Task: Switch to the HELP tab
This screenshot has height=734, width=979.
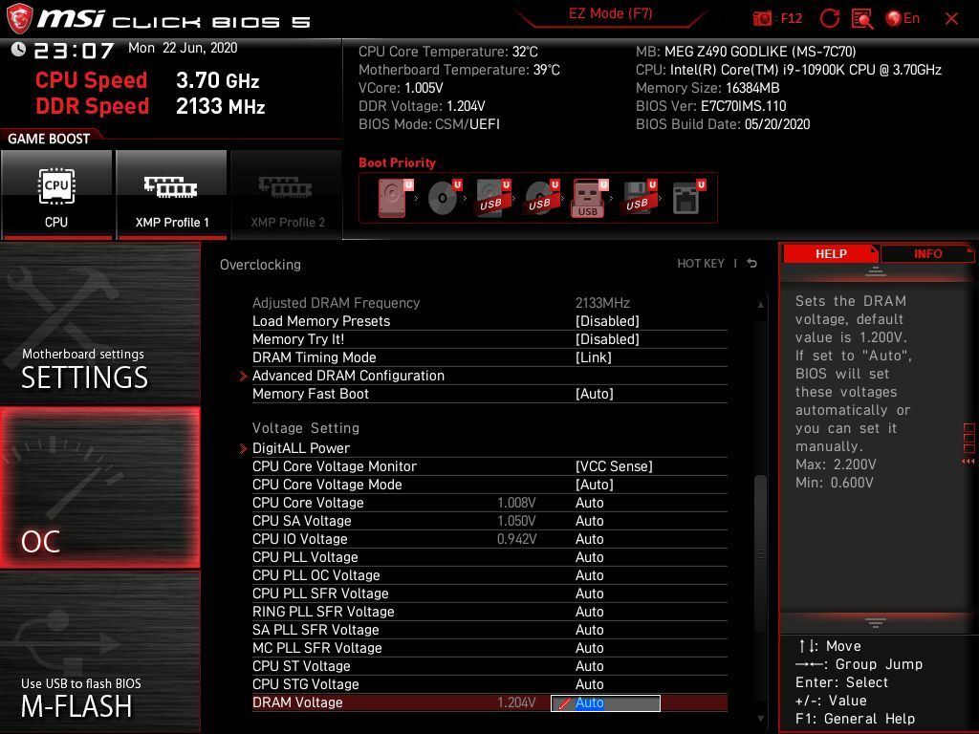Action: click(x=831, y=253)
